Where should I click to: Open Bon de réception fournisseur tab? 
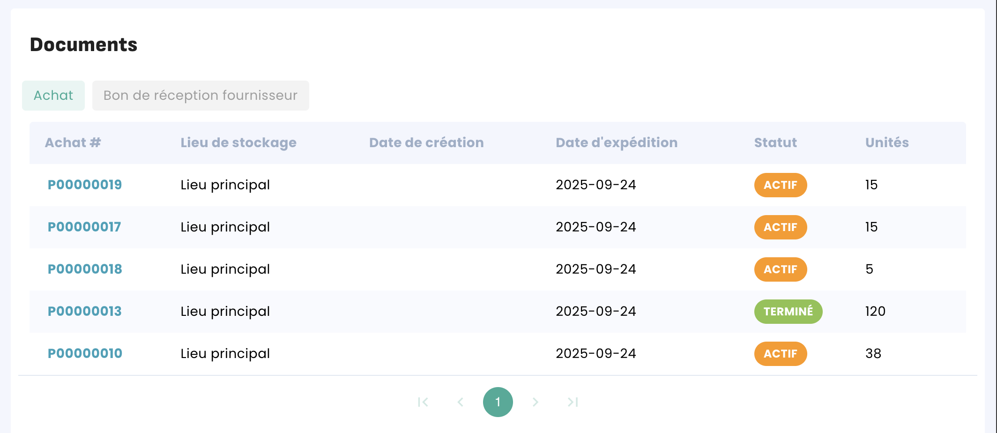tap(201, 96)
